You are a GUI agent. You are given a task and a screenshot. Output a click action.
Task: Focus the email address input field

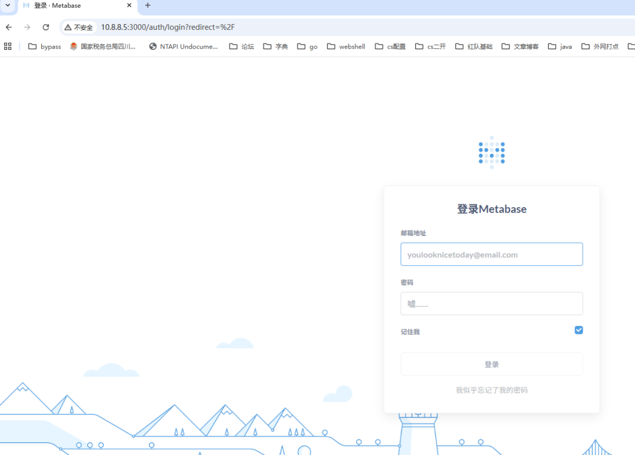(492, 254)
